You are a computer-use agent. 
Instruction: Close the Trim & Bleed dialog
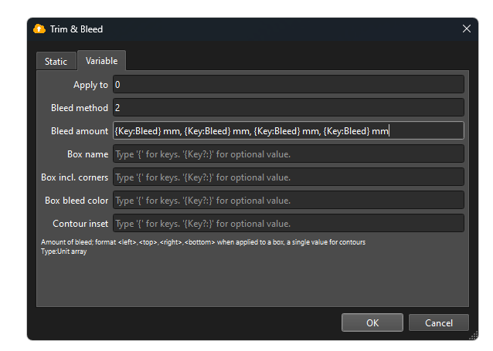point(467,29)
